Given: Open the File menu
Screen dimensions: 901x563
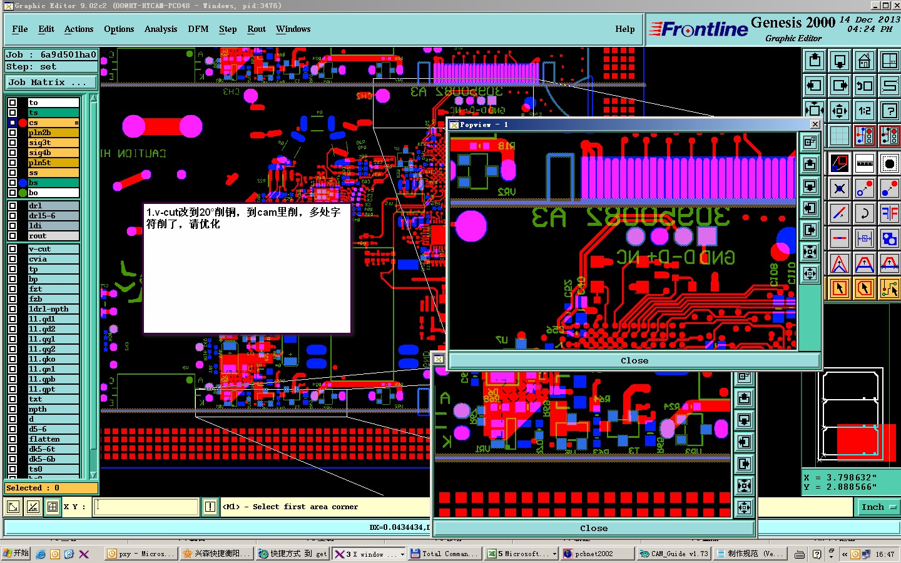Looking at the screenshot, I should coord(20,29).
